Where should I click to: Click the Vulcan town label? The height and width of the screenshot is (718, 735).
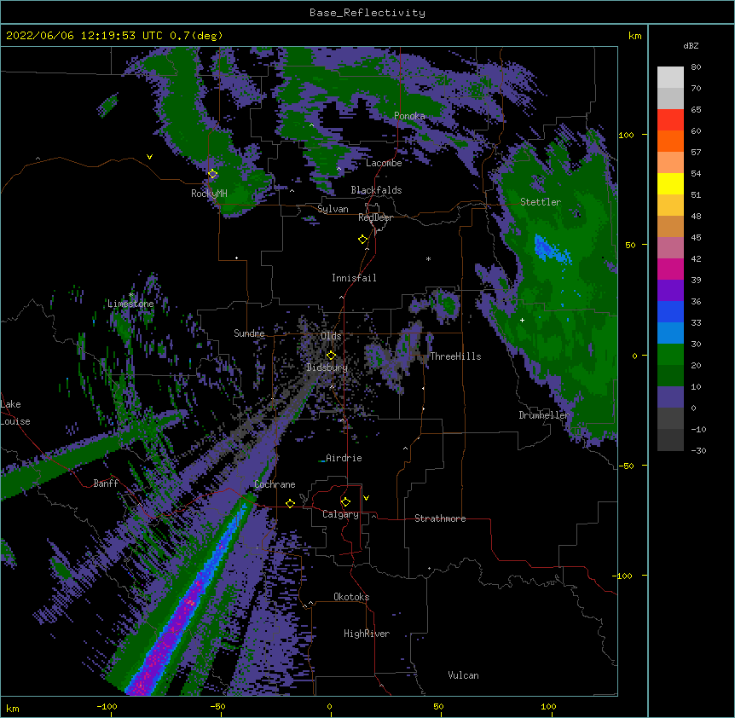463,675
